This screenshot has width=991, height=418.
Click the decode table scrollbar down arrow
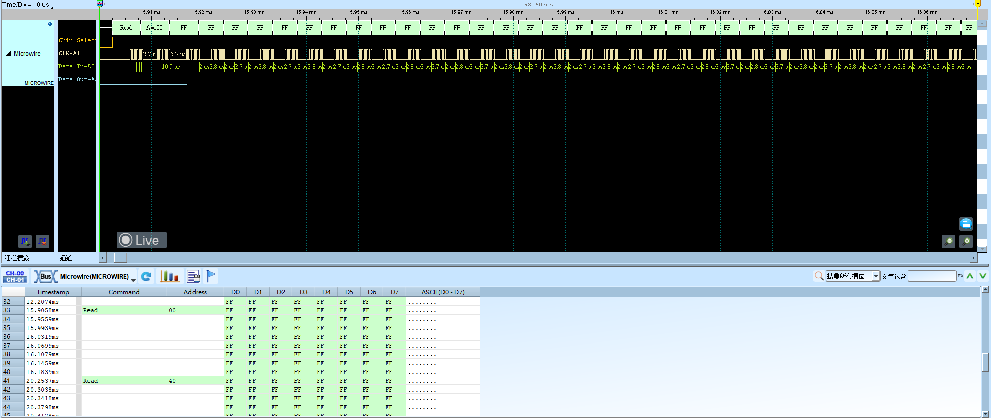coord(985,414)
